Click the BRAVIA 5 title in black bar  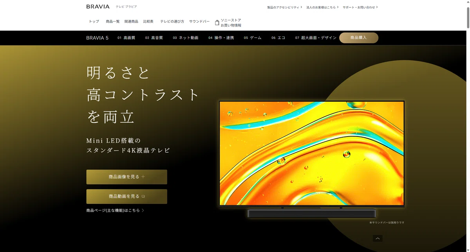pyautogui.click(x=98, y=38)
